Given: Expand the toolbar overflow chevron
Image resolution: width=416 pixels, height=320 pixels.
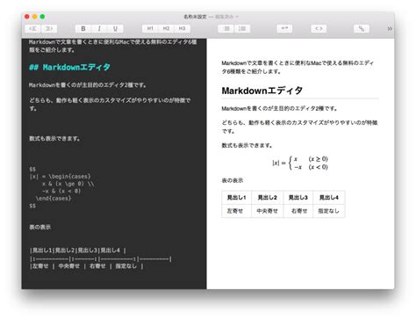Looking at the screenshot, I should point(390,29).
